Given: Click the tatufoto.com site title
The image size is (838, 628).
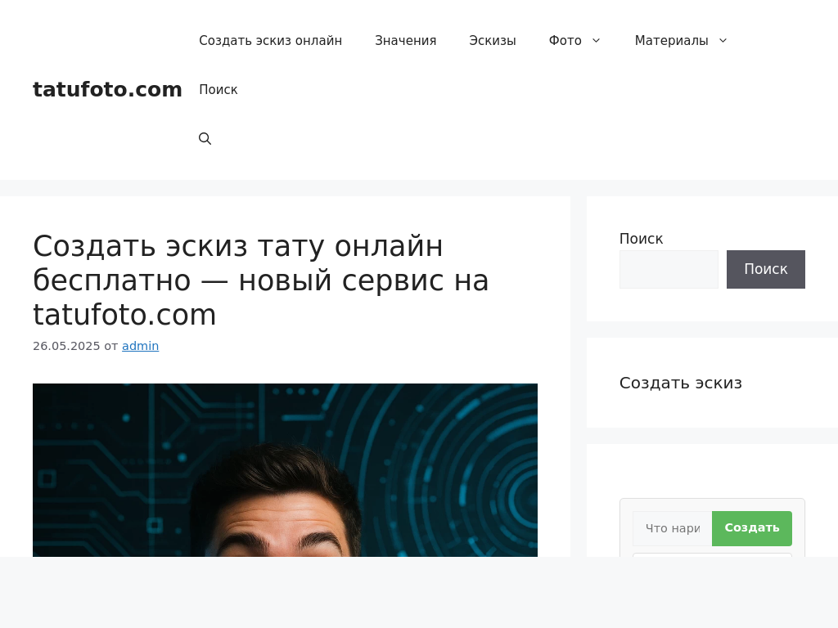Looking at the screenshot, I should pyautogui.click(x=107, y=90).
